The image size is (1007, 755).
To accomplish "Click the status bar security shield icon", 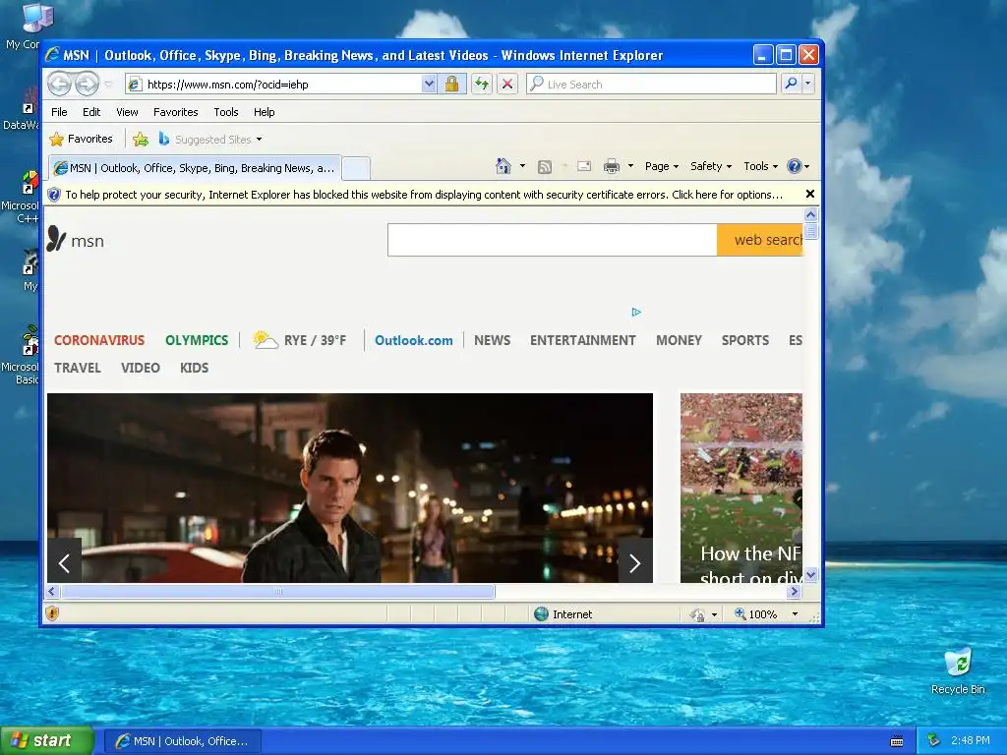I will [x=52, y=613].
